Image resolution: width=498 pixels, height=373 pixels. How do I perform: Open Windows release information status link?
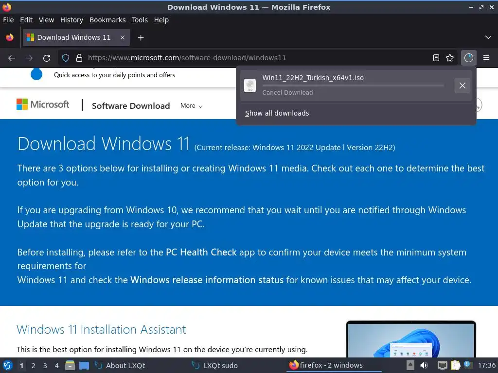pyautogui.click(x=207, y=280)
